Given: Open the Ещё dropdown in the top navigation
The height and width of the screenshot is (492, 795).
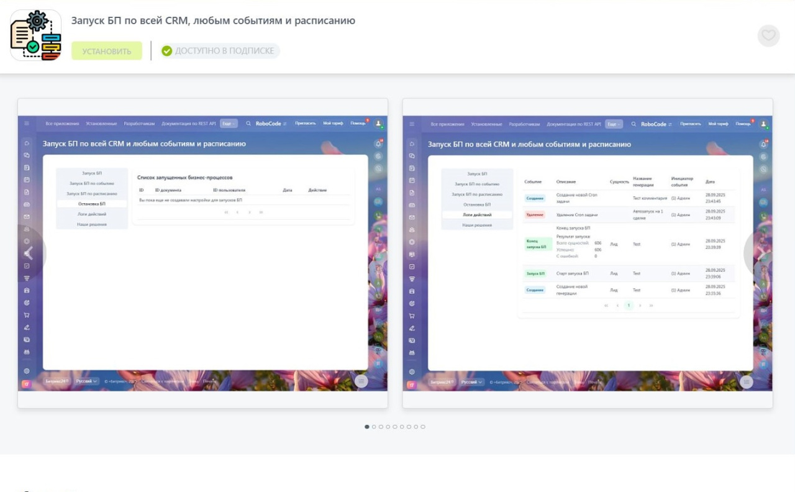Looking at the screenshot, I should coord(229,124).
